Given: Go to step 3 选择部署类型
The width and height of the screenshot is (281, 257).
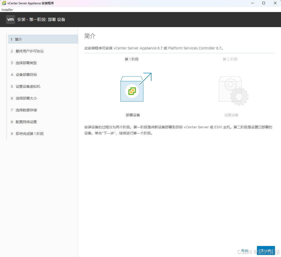Looking at the screenshot, I should point(24,63).
